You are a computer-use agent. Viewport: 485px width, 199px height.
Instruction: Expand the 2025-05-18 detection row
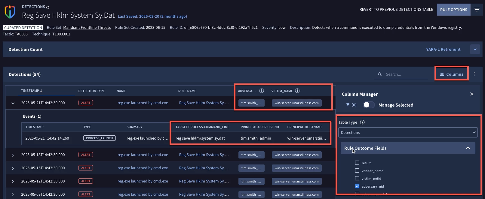(13, 155)
